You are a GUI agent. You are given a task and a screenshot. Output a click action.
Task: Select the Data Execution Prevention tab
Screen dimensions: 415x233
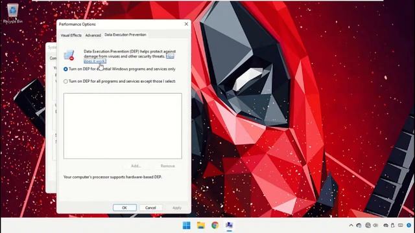pos(125,34)
